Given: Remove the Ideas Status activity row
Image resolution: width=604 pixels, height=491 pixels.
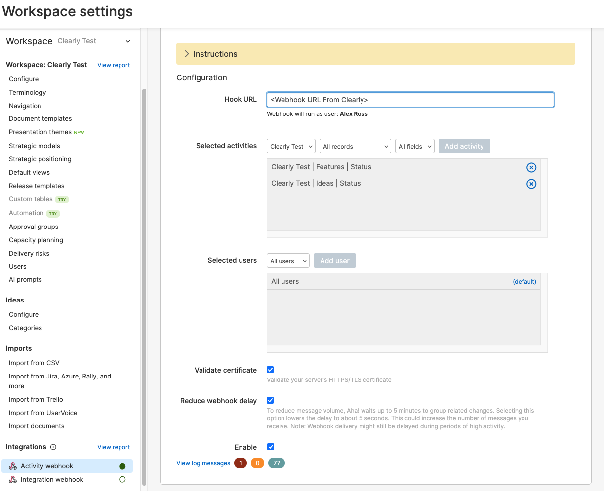Looking at the screenshot, I should click(x=531, y=184).
